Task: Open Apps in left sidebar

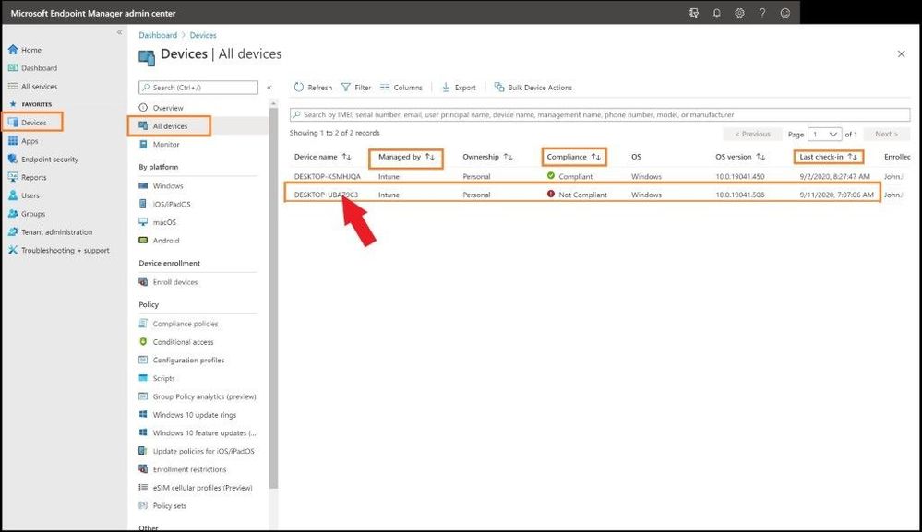Action: point(23,141)
